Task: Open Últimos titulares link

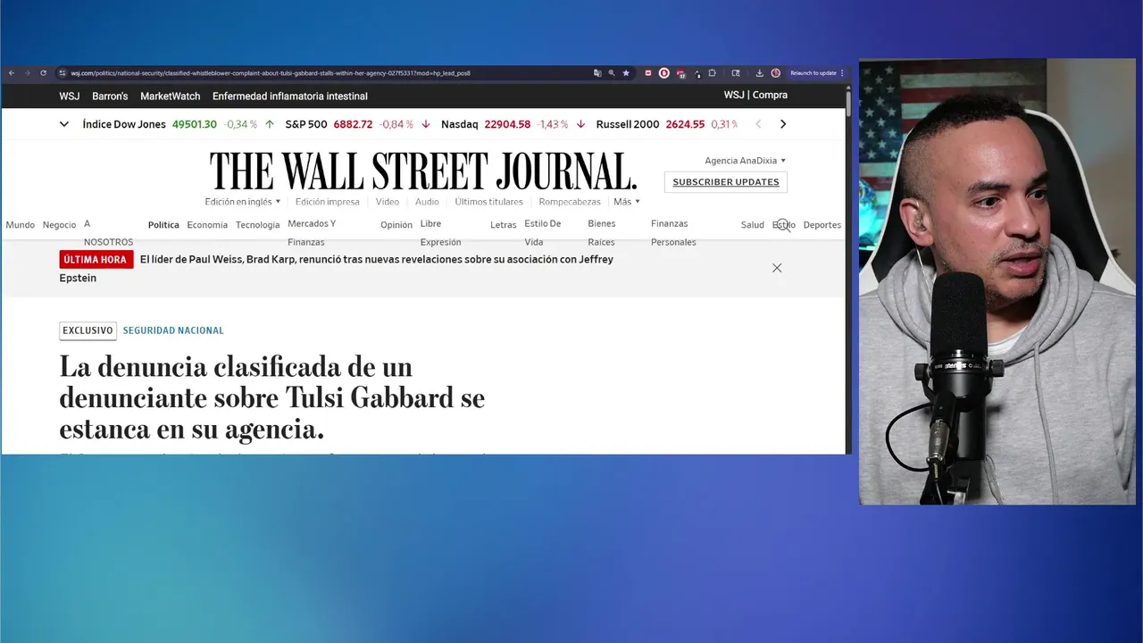Action: pyautogui.click(x=488, y=202)
